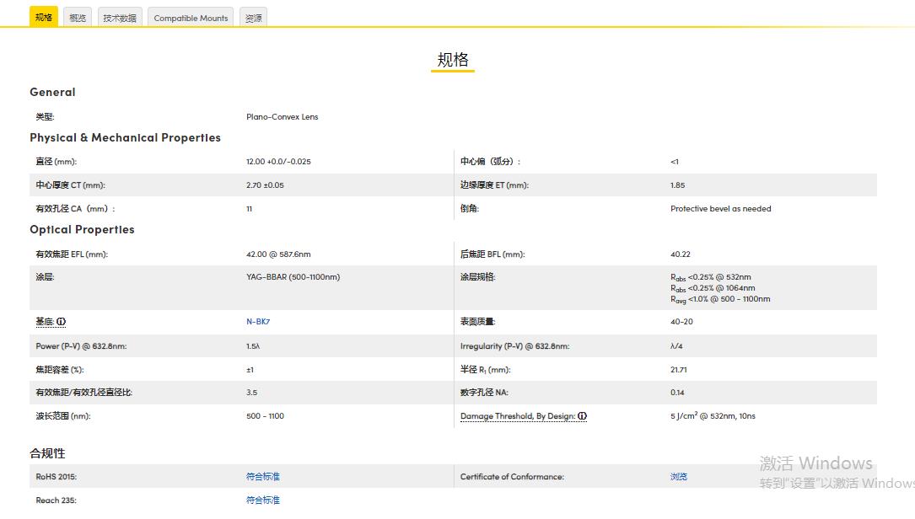Go to the Compatible Mounts tab

tap(191, 18)
